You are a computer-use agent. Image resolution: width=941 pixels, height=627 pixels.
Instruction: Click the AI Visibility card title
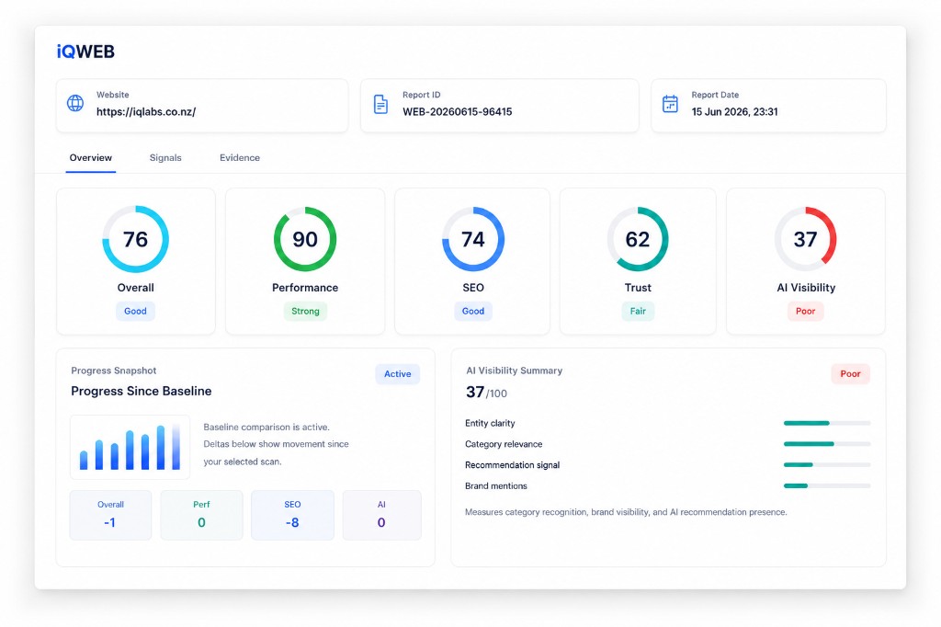[806, 288]
